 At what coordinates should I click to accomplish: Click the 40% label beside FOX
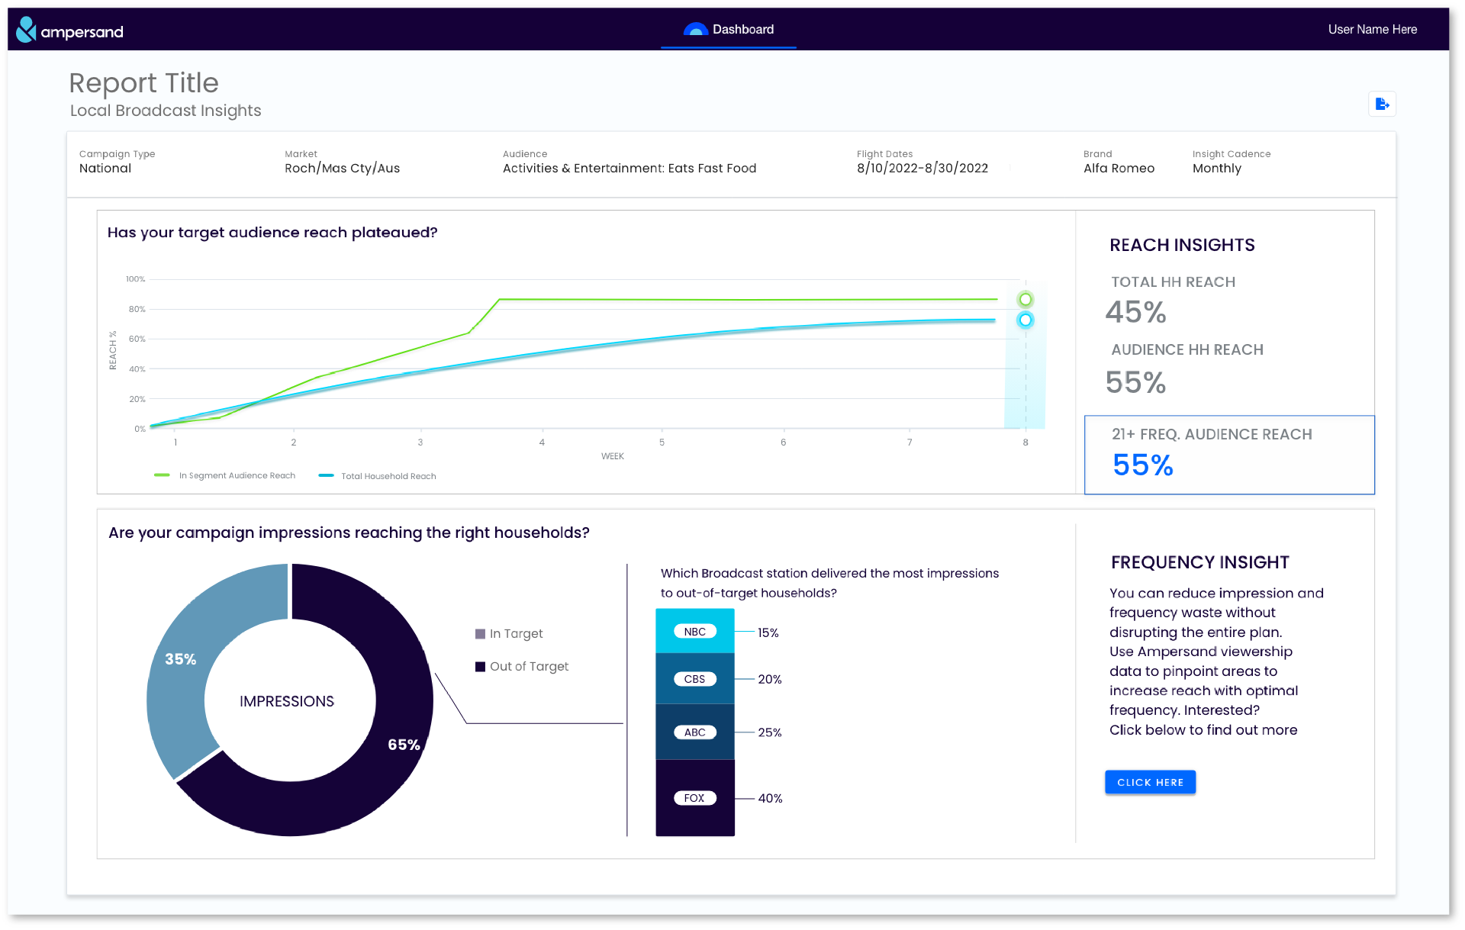tap(770, 799)
